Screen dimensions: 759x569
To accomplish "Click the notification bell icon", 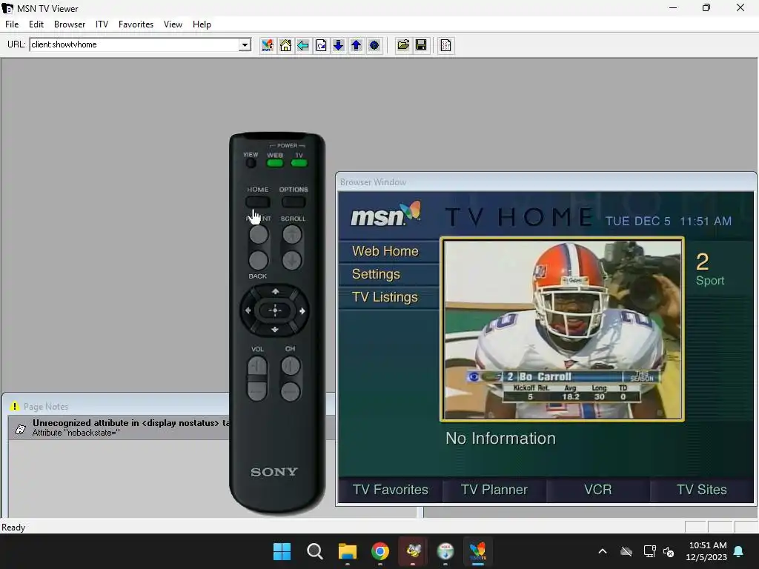I will coord(739,551).
